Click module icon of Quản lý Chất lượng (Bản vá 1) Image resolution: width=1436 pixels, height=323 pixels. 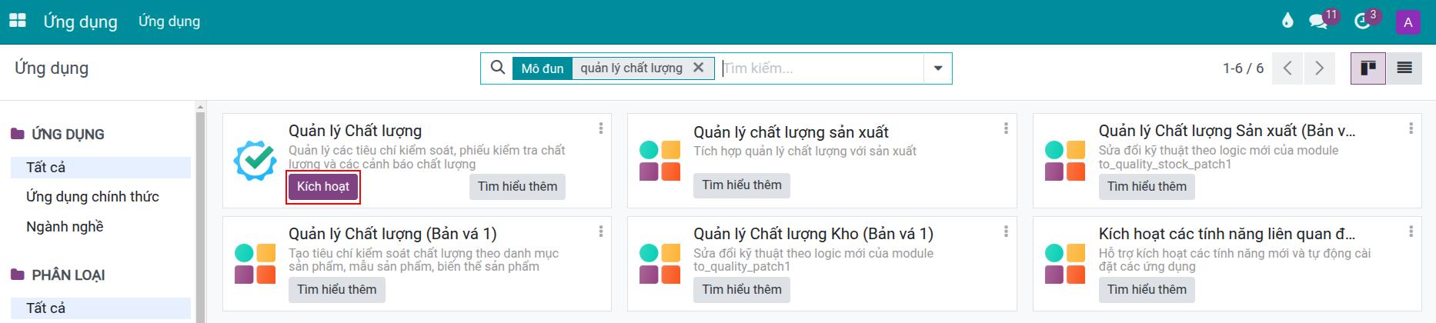(255, 264)
